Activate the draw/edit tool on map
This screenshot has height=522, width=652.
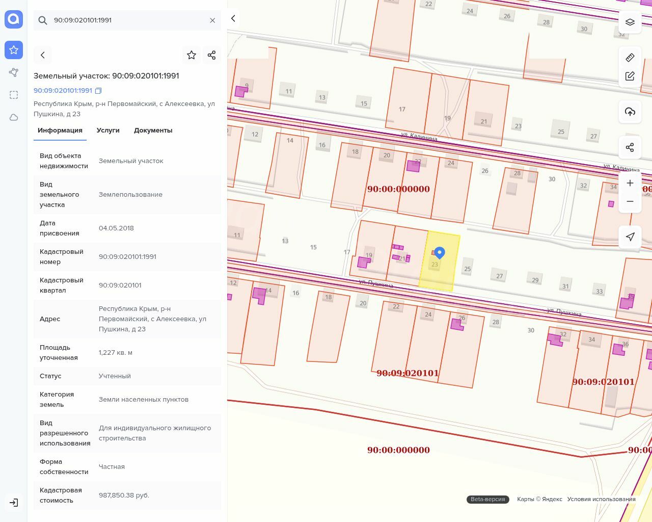coord(630,76)
